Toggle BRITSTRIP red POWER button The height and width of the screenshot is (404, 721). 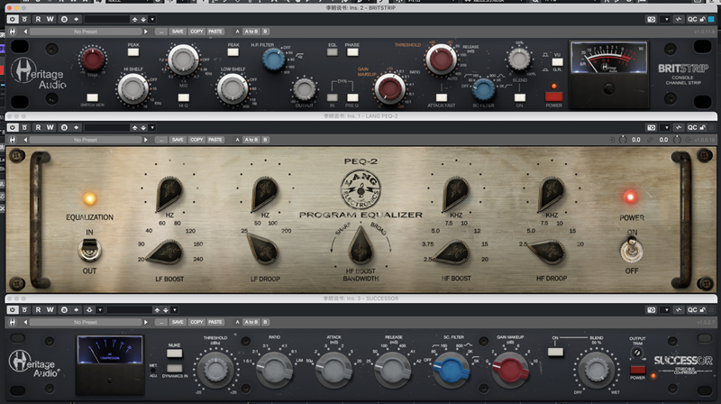[553, 96]
